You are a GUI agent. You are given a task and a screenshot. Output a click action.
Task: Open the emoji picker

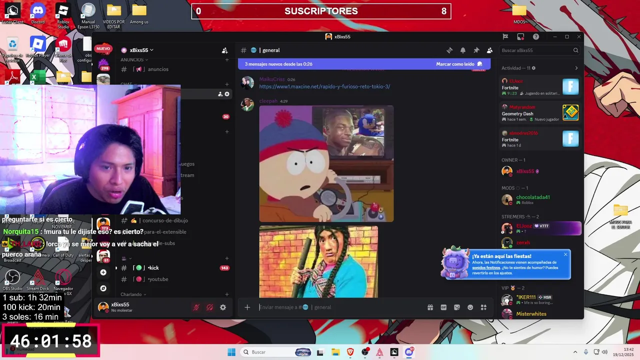pos(470,307)
